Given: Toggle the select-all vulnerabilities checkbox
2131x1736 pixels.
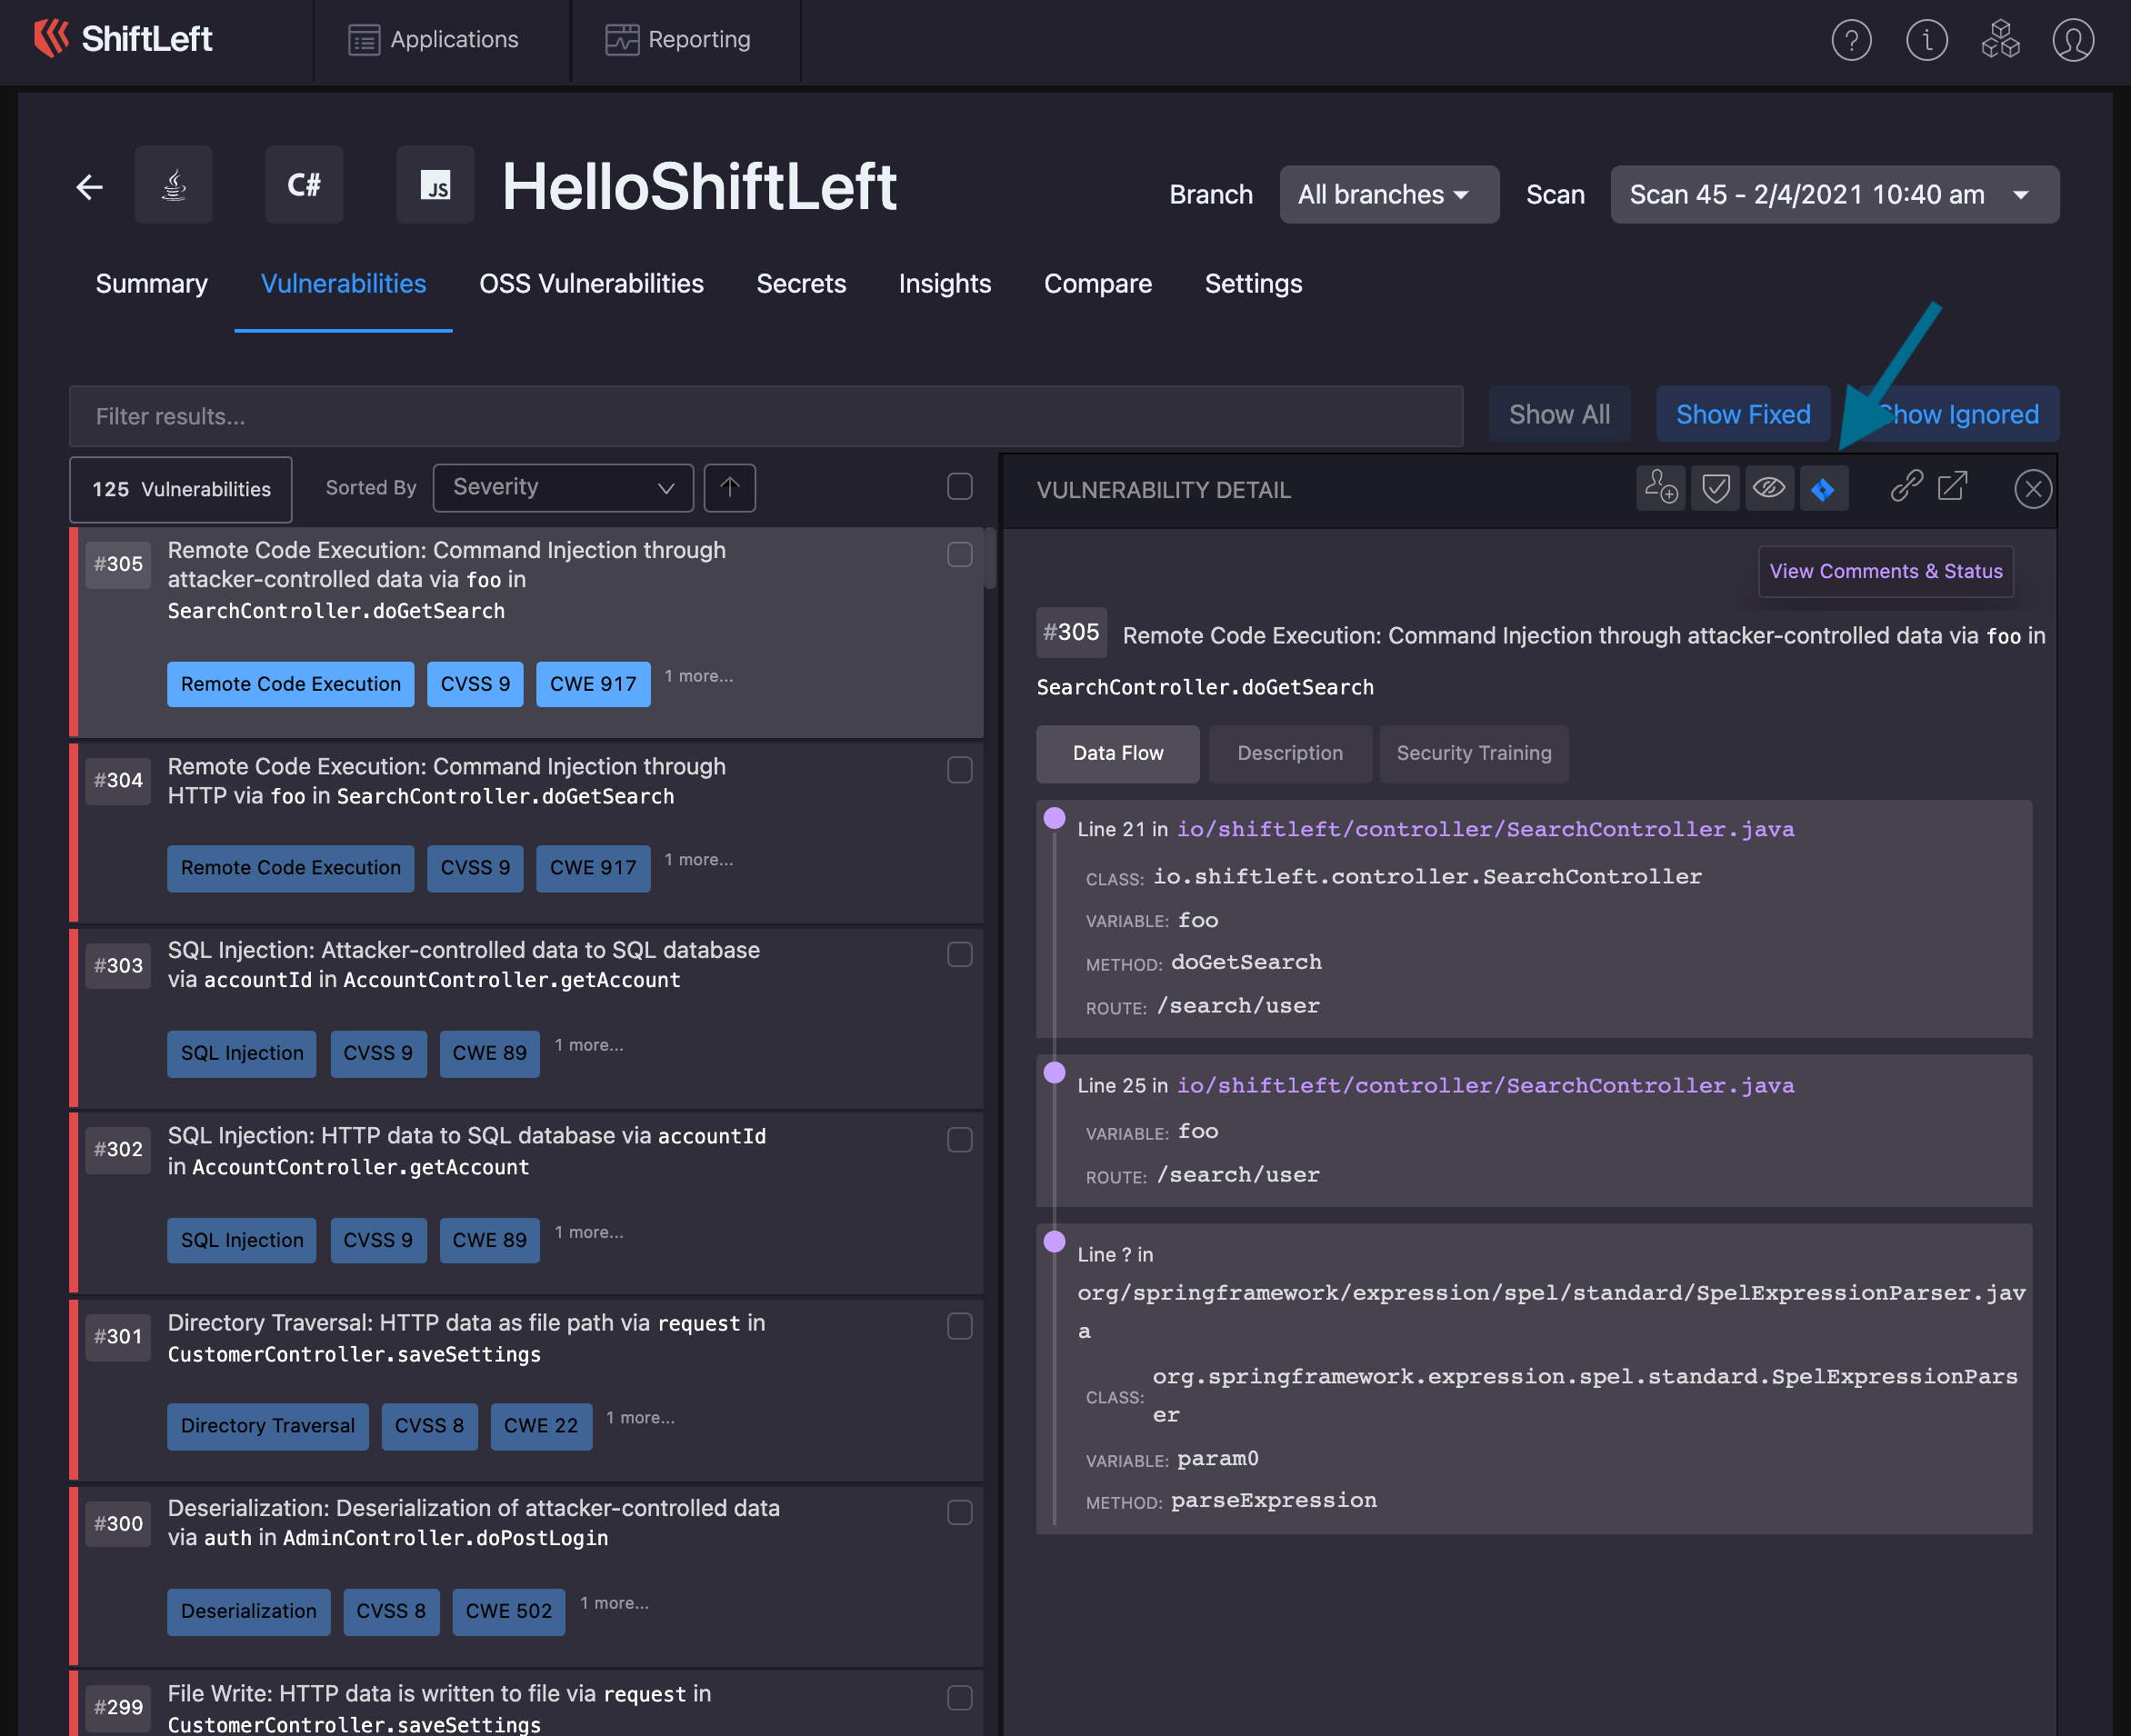Looking at the screenshot, I should (959, 487).
